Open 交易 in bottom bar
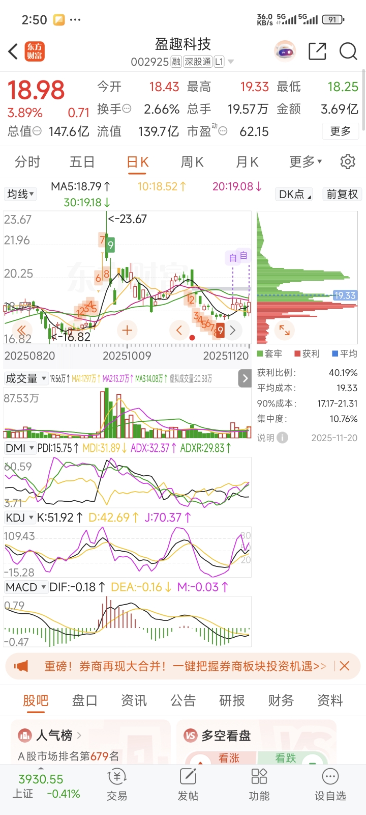The width and height of the screenshot is (366, 815). 117,784
